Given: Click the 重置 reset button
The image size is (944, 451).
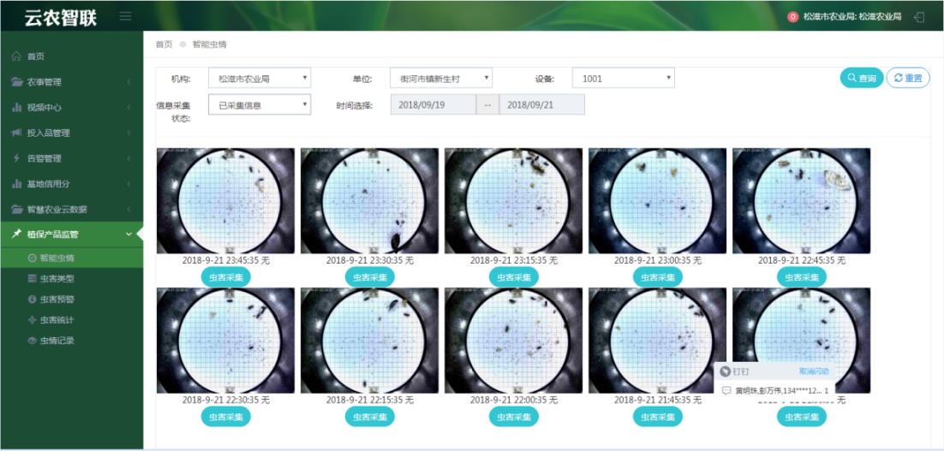Looking at the screenshot, I should coord(907,78).
